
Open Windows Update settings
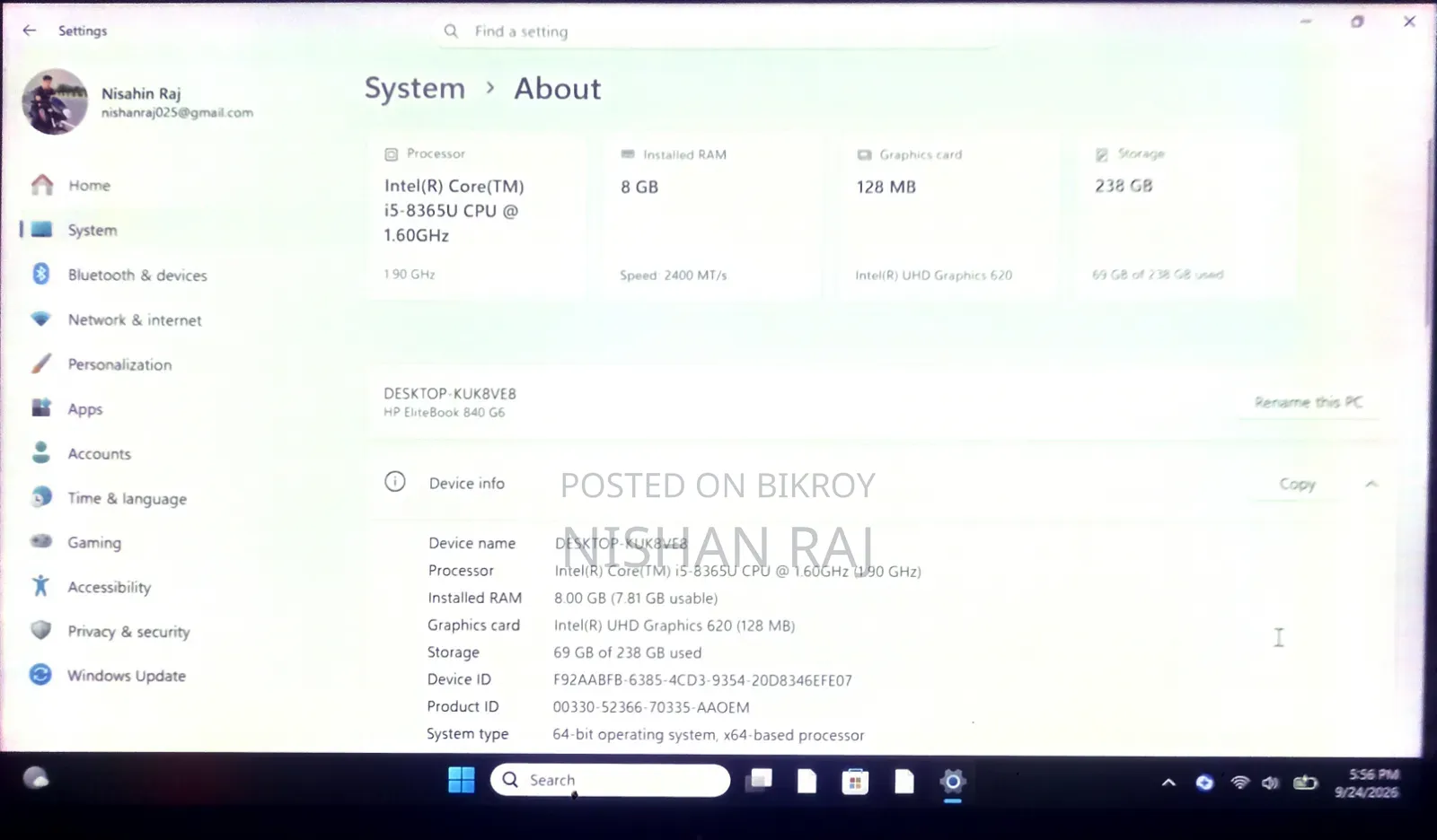coord(127,676)
